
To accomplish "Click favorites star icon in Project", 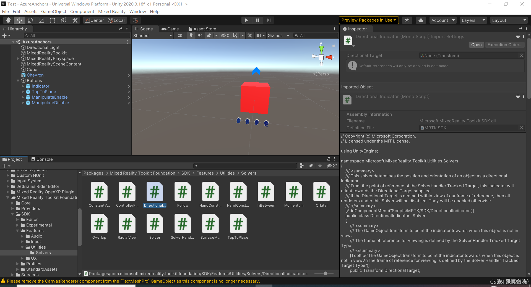I will click(320, 166).
